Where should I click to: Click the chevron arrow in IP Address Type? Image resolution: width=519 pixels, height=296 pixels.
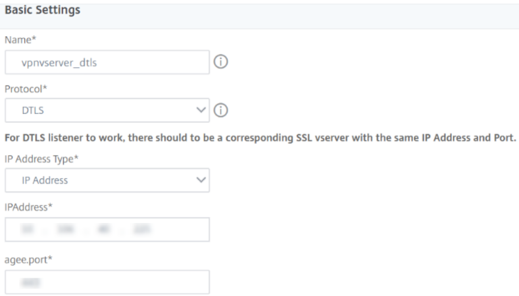[201, 180]
